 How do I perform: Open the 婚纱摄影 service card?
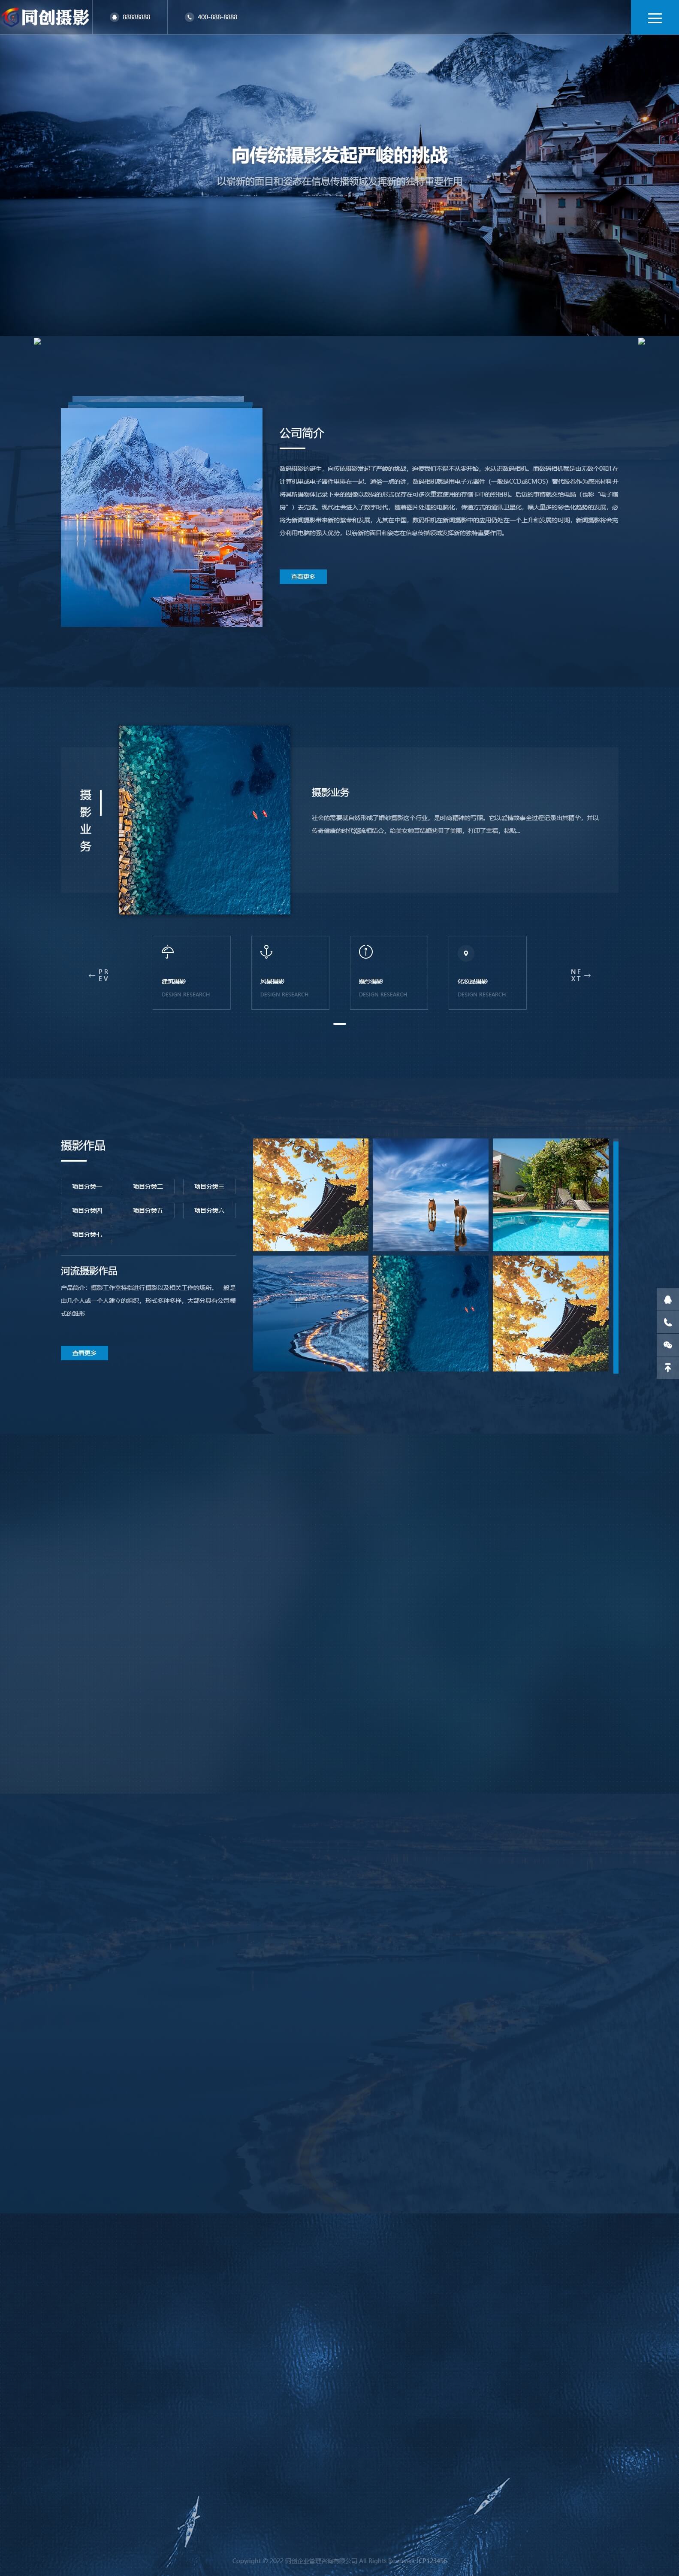click(x=389, y=972)
